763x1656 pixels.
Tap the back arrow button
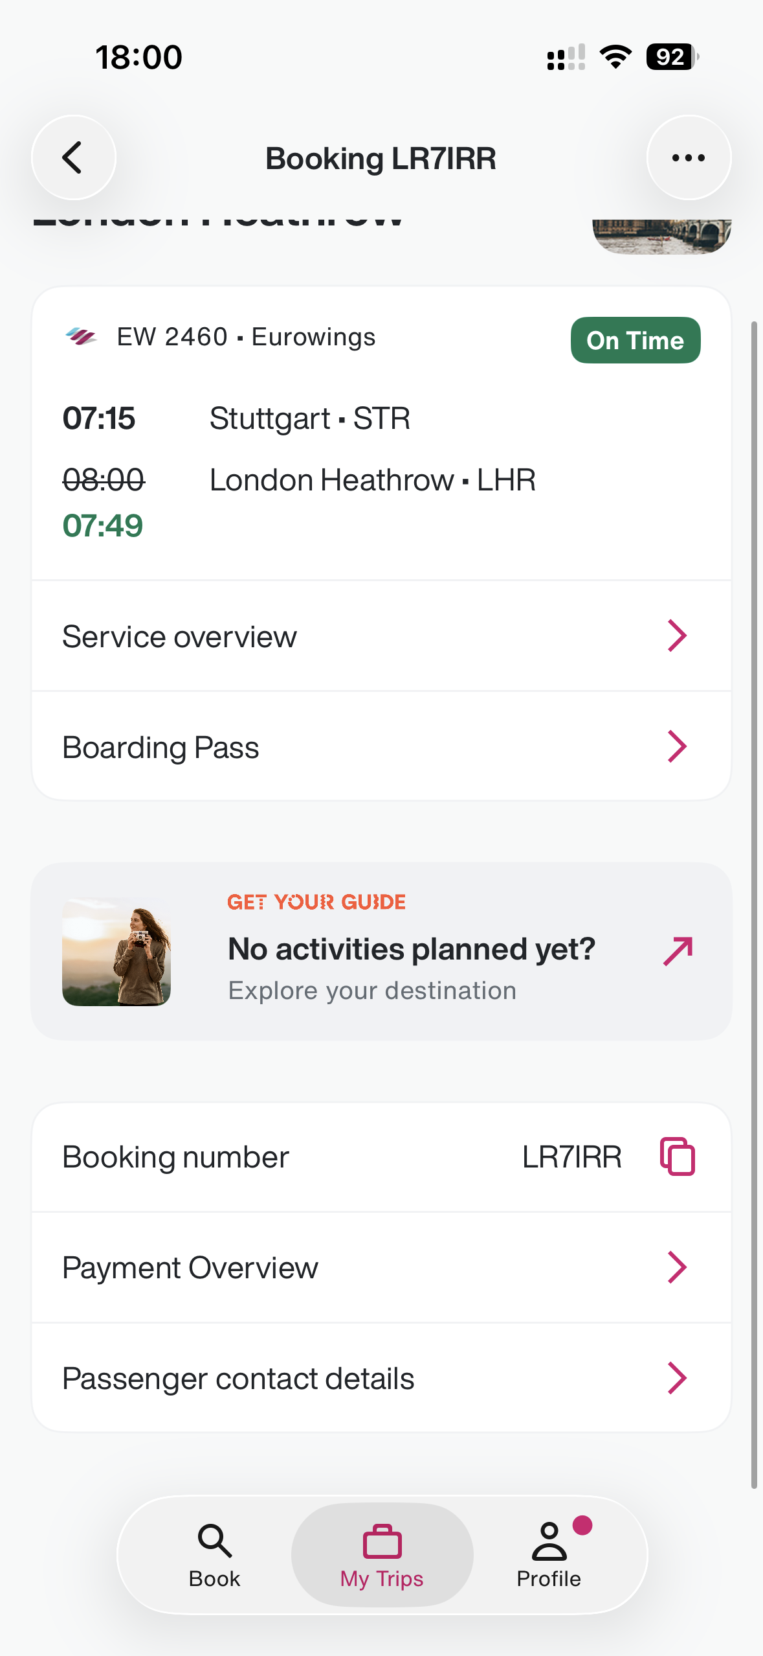73,157
